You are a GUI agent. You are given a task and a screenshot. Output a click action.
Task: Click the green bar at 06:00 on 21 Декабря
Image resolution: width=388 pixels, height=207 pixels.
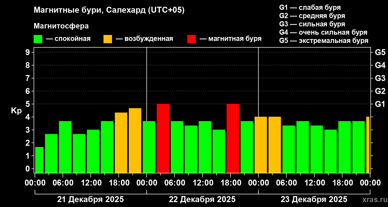click(65, 147)
